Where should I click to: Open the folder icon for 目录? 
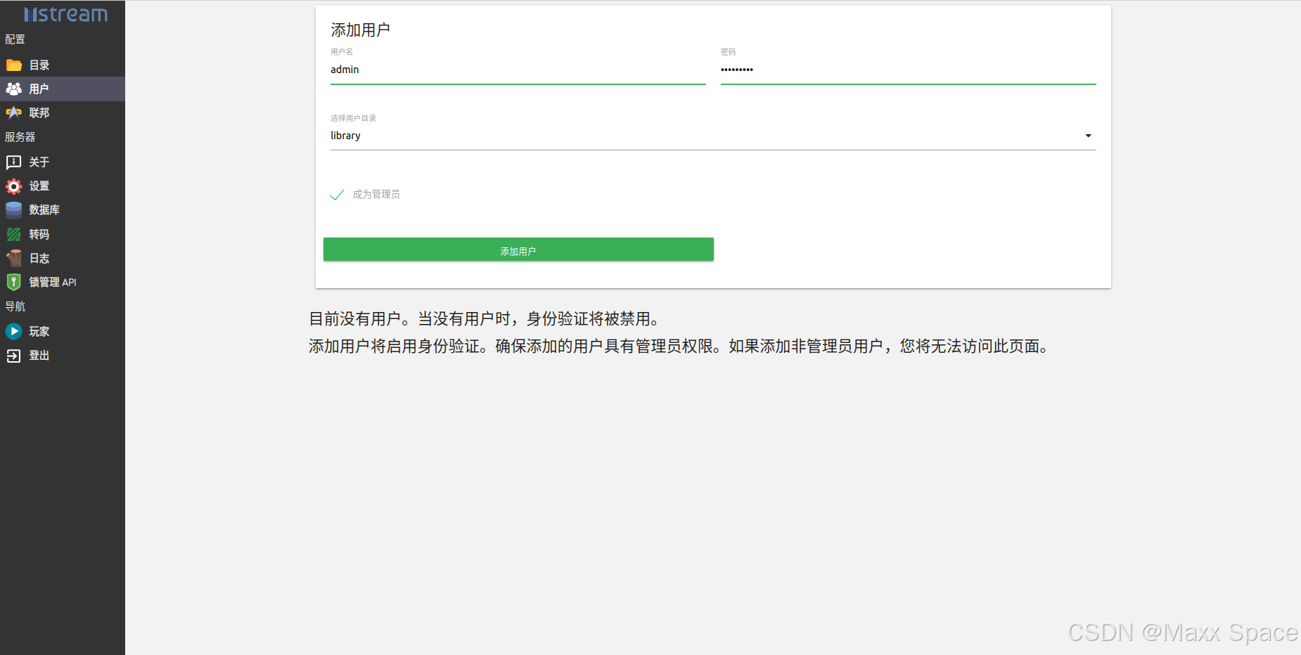14,65
